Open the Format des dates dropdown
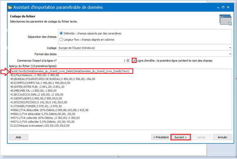Image resolution: width=237 pixels, height=159 pixels. point(230,54)
